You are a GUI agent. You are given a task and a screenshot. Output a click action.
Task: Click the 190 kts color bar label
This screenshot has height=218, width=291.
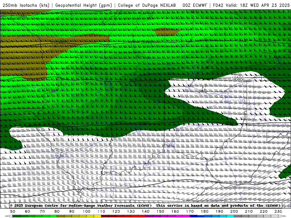pyautogui.click(x=220, y=211)
